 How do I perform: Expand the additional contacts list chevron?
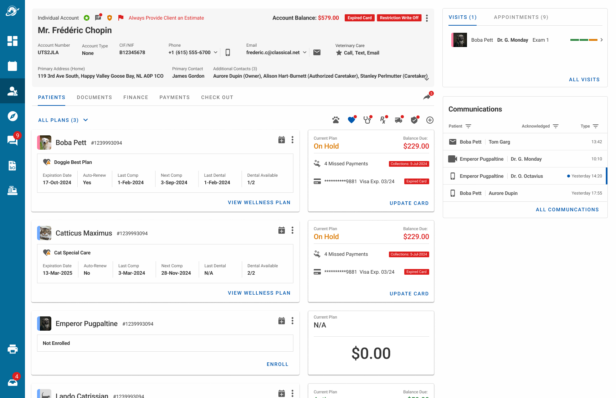(426, 79)
